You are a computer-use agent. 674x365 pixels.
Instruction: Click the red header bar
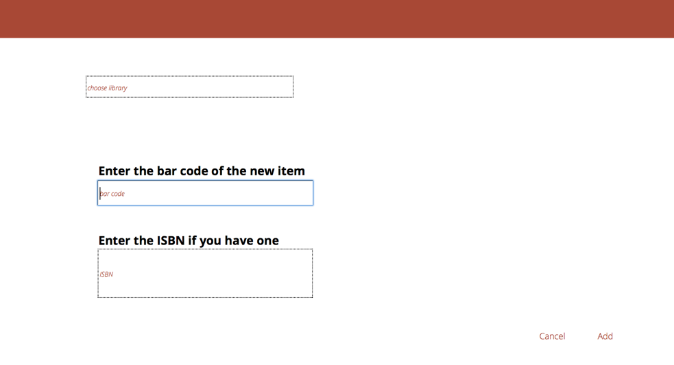pyautogui.click(x=337, y=18)
